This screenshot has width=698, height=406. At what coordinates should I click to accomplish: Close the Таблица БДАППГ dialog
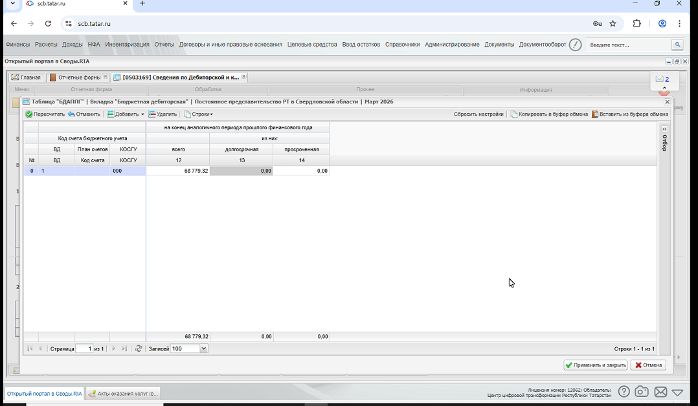click(x=668, y=102)
